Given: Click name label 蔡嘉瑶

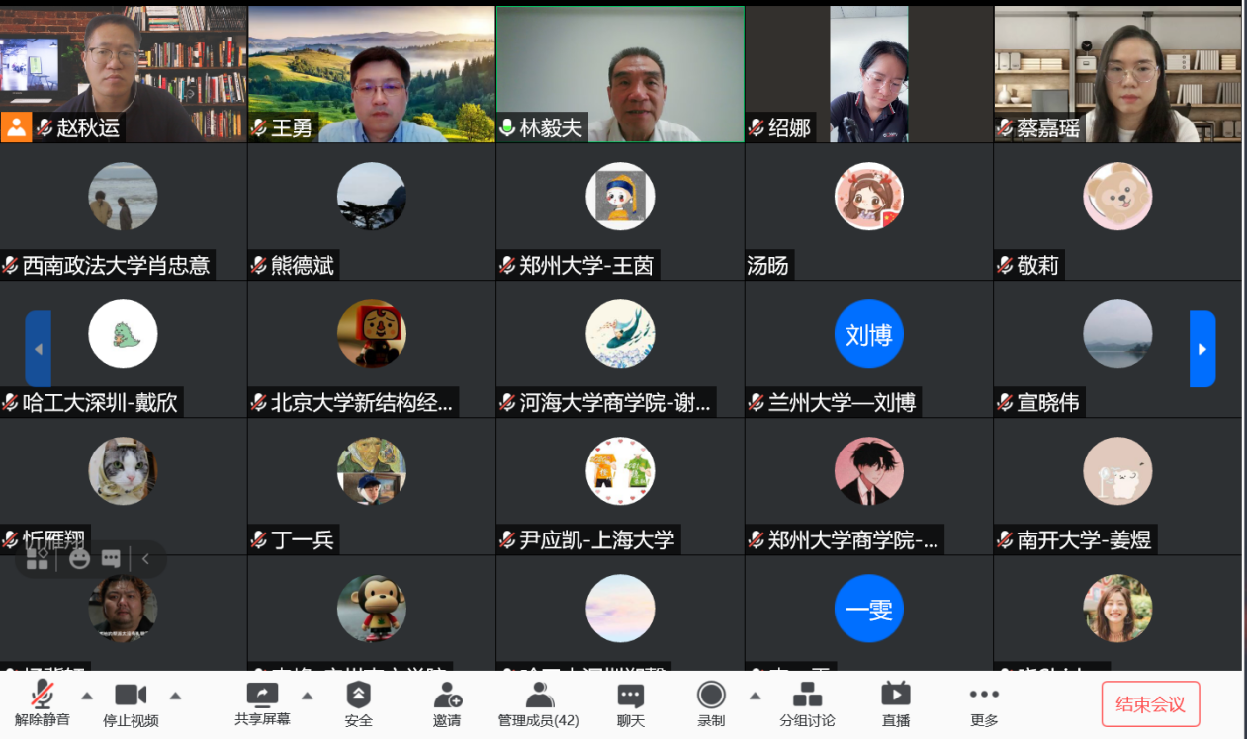Looking at the screenshot, I should pyautogui.click(x=1048, y=128).
